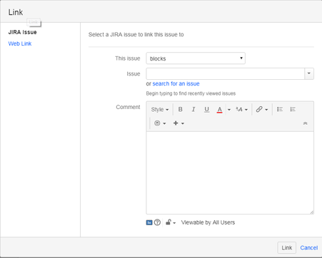Toggle bold formatting in comment toolbar

coord(181,109)
